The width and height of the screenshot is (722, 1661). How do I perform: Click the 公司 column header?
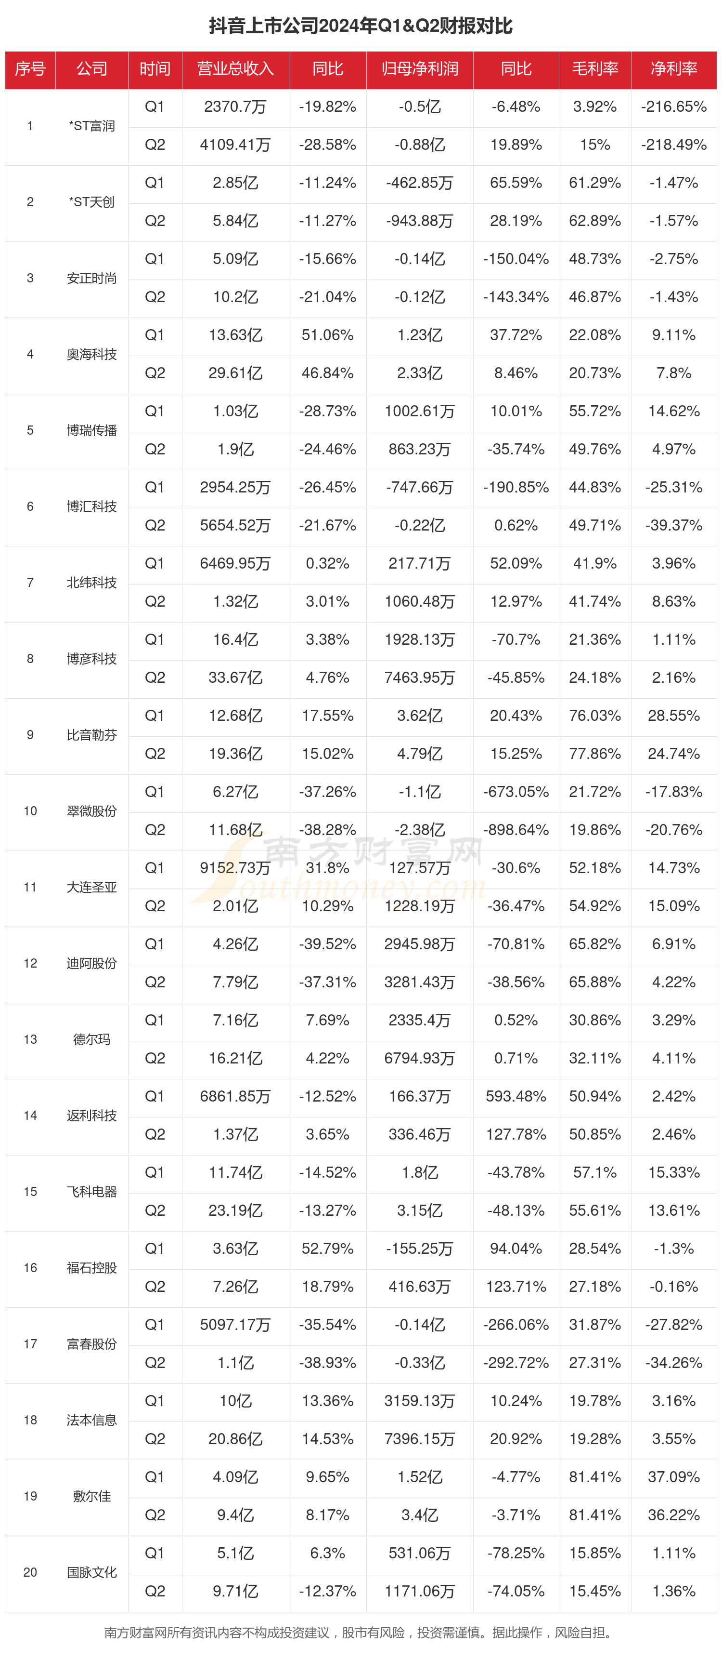tap(91, 69)
